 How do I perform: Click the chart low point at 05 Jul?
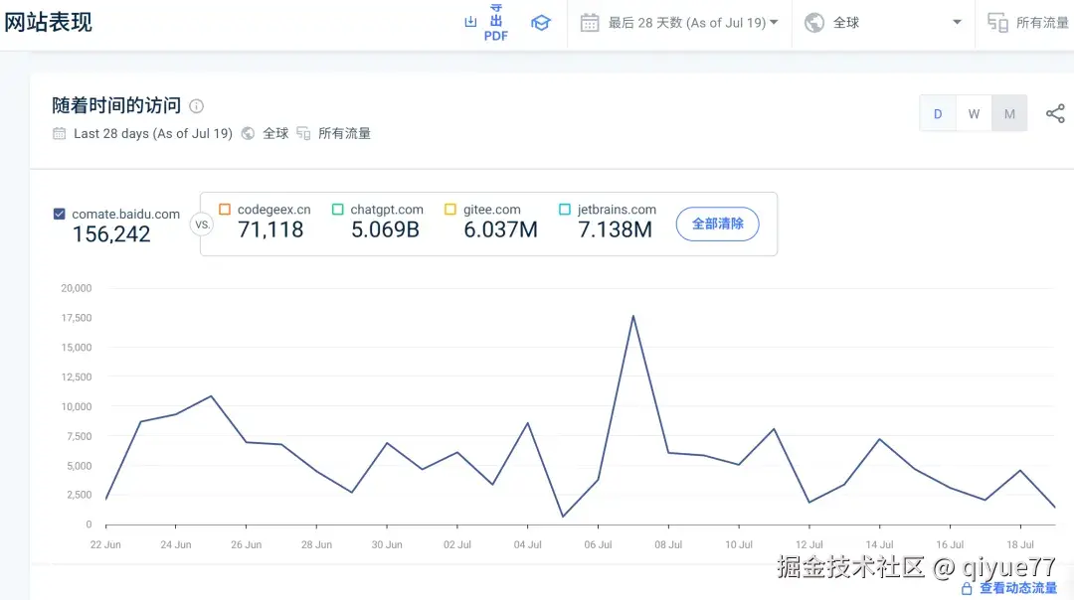(563, 517)
